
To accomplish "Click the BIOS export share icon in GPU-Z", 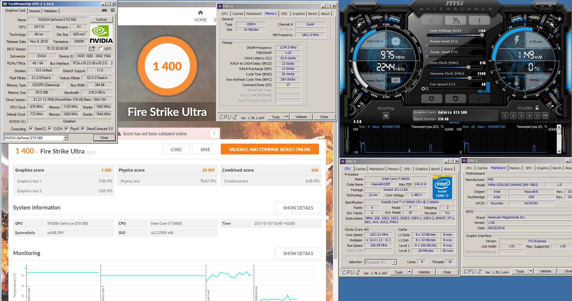I will point(92,49).
